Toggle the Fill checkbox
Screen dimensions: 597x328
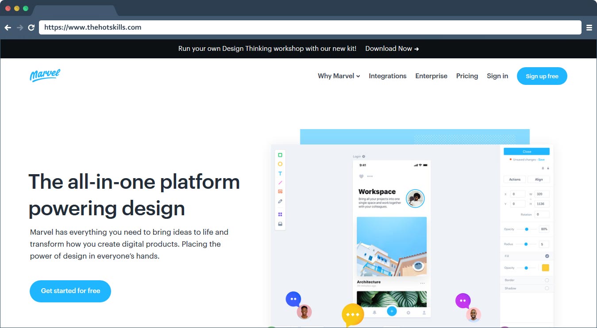[x=547, y=256]
